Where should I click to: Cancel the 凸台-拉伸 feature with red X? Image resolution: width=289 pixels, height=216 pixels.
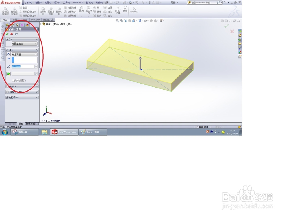(x=11, y=34)
